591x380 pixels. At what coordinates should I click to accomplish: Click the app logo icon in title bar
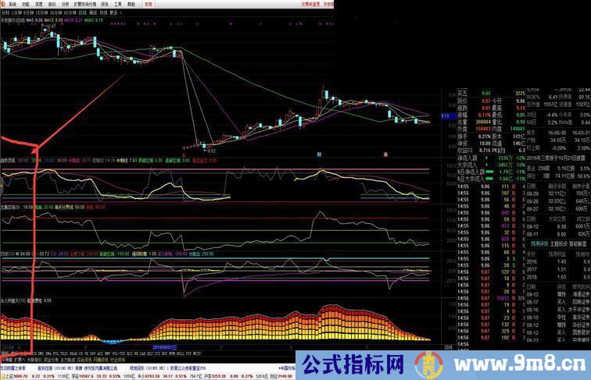[x=3, y=3]
